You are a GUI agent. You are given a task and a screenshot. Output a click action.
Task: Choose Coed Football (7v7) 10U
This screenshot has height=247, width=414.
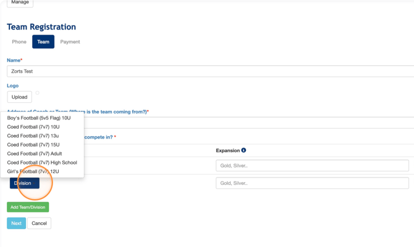point(33,127)
